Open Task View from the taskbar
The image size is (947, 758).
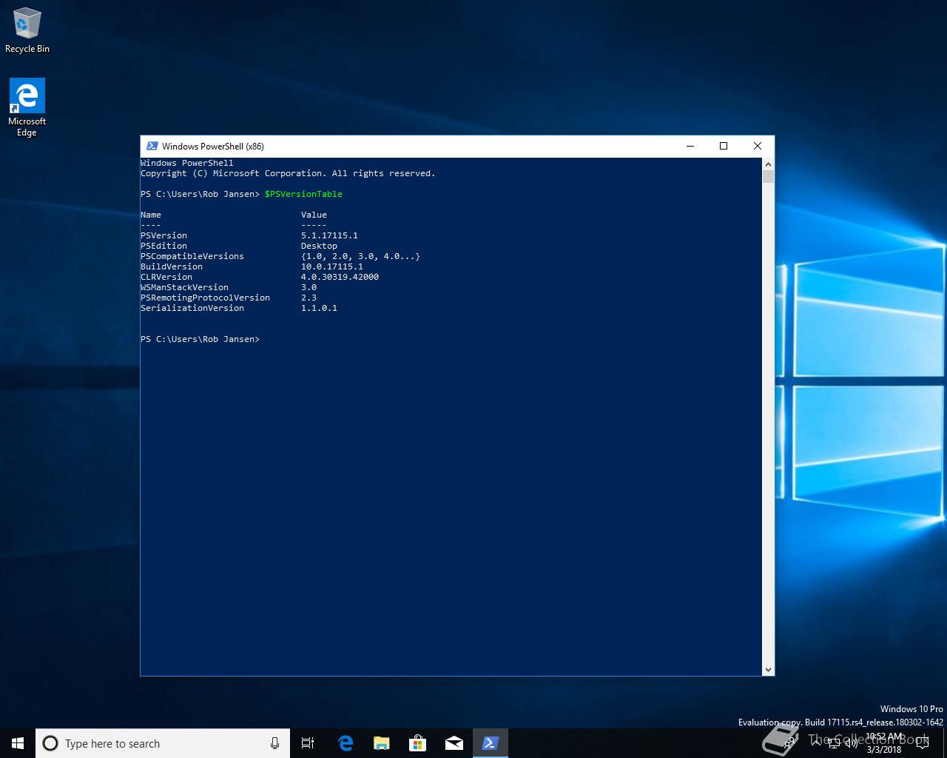click(x=308, y=743)
